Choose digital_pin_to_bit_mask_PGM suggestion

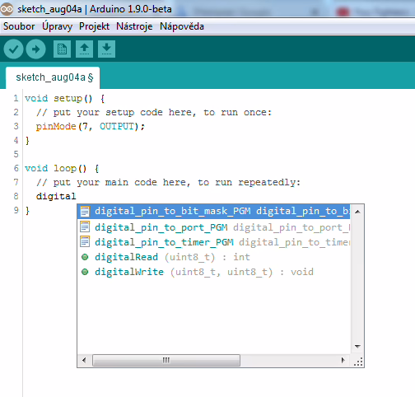point(213,211)
